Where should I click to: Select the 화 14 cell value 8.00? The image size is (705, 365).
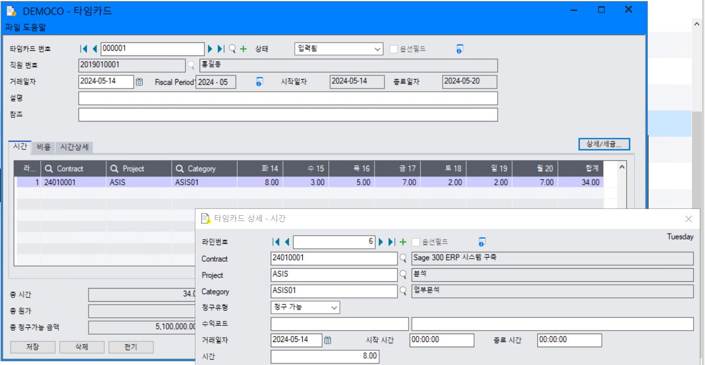click(260, 182)
